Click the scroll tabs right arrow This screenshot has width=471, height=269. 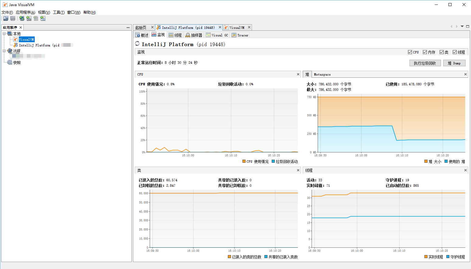457,26
